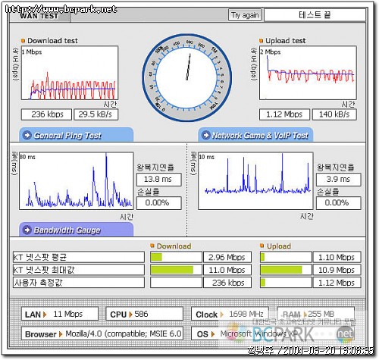Click the Download test graph
This screenshot has width=379, height=360.
pyautogui.click(x=70, y=73)
